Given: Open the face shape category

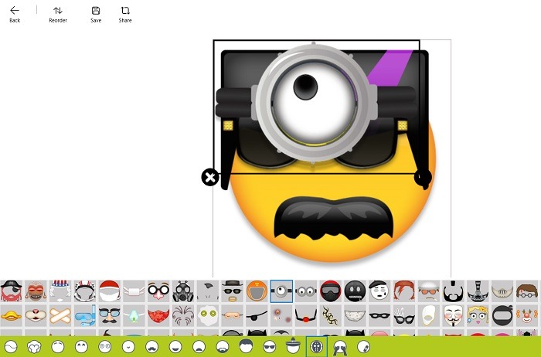Looking at the screenshot, I should tap(11, 346).
